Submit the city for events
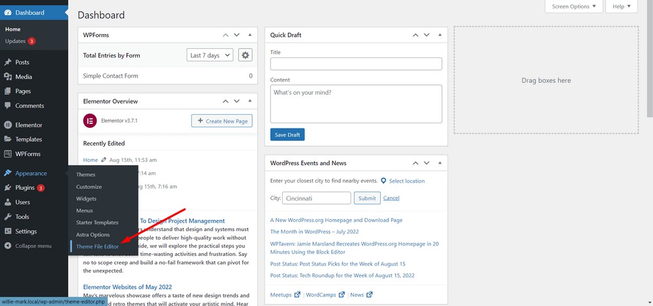653x306 pixels. pyautogui.click(x=367, y=198)
